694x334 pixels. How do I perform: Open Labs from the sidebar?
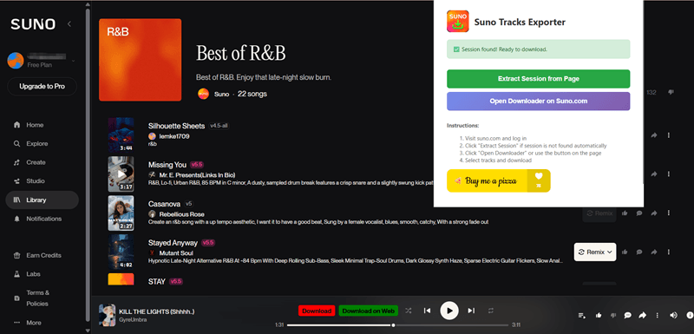33,274
